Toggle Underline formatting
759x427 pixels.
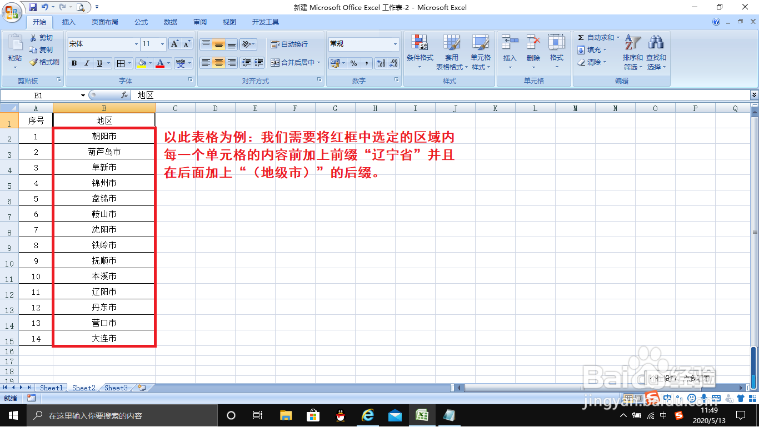pyautogui.click(x=100, y=63)
